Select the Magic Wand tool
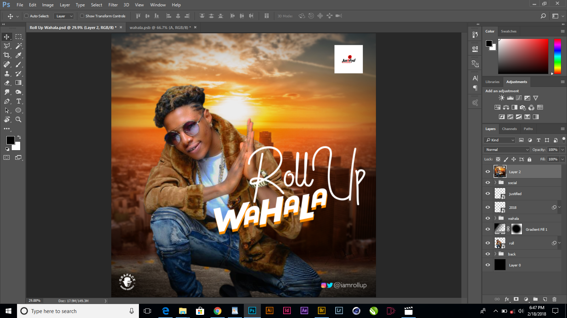This screenshot has width=567, height=318. tap(18, 46)
